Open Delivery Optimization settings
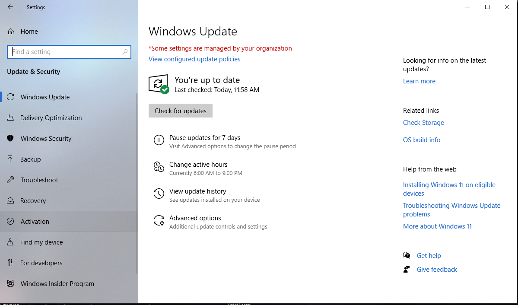518x305 pixels. [69, 118]
